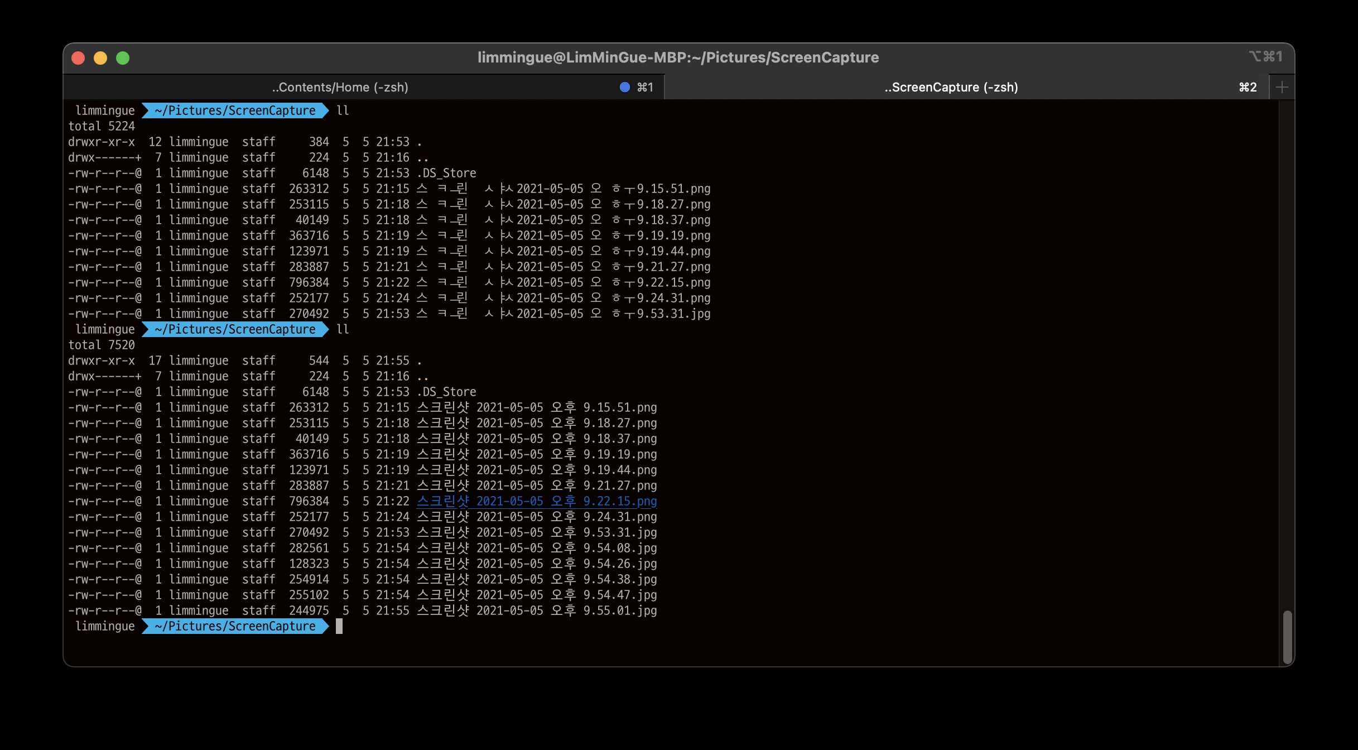Click the ⌘1 label on first tab
Viewport: 1358px width, 750px height.
tap(645, 87)
